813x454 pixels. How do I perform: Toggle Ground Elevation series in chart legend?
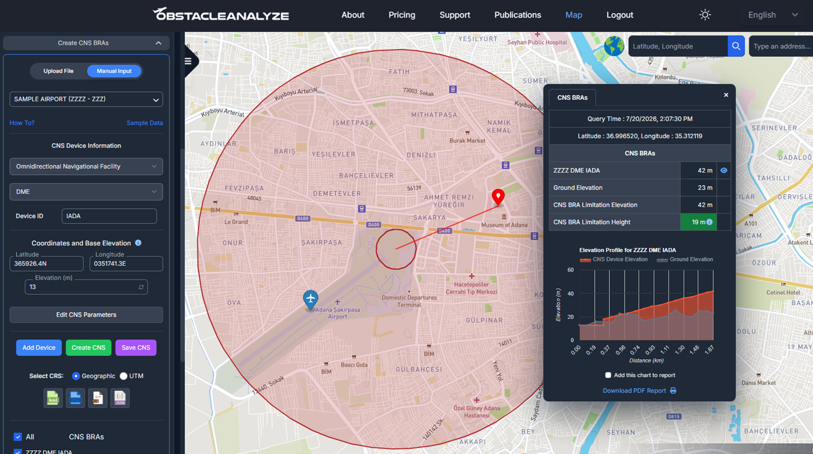[685, 259]
